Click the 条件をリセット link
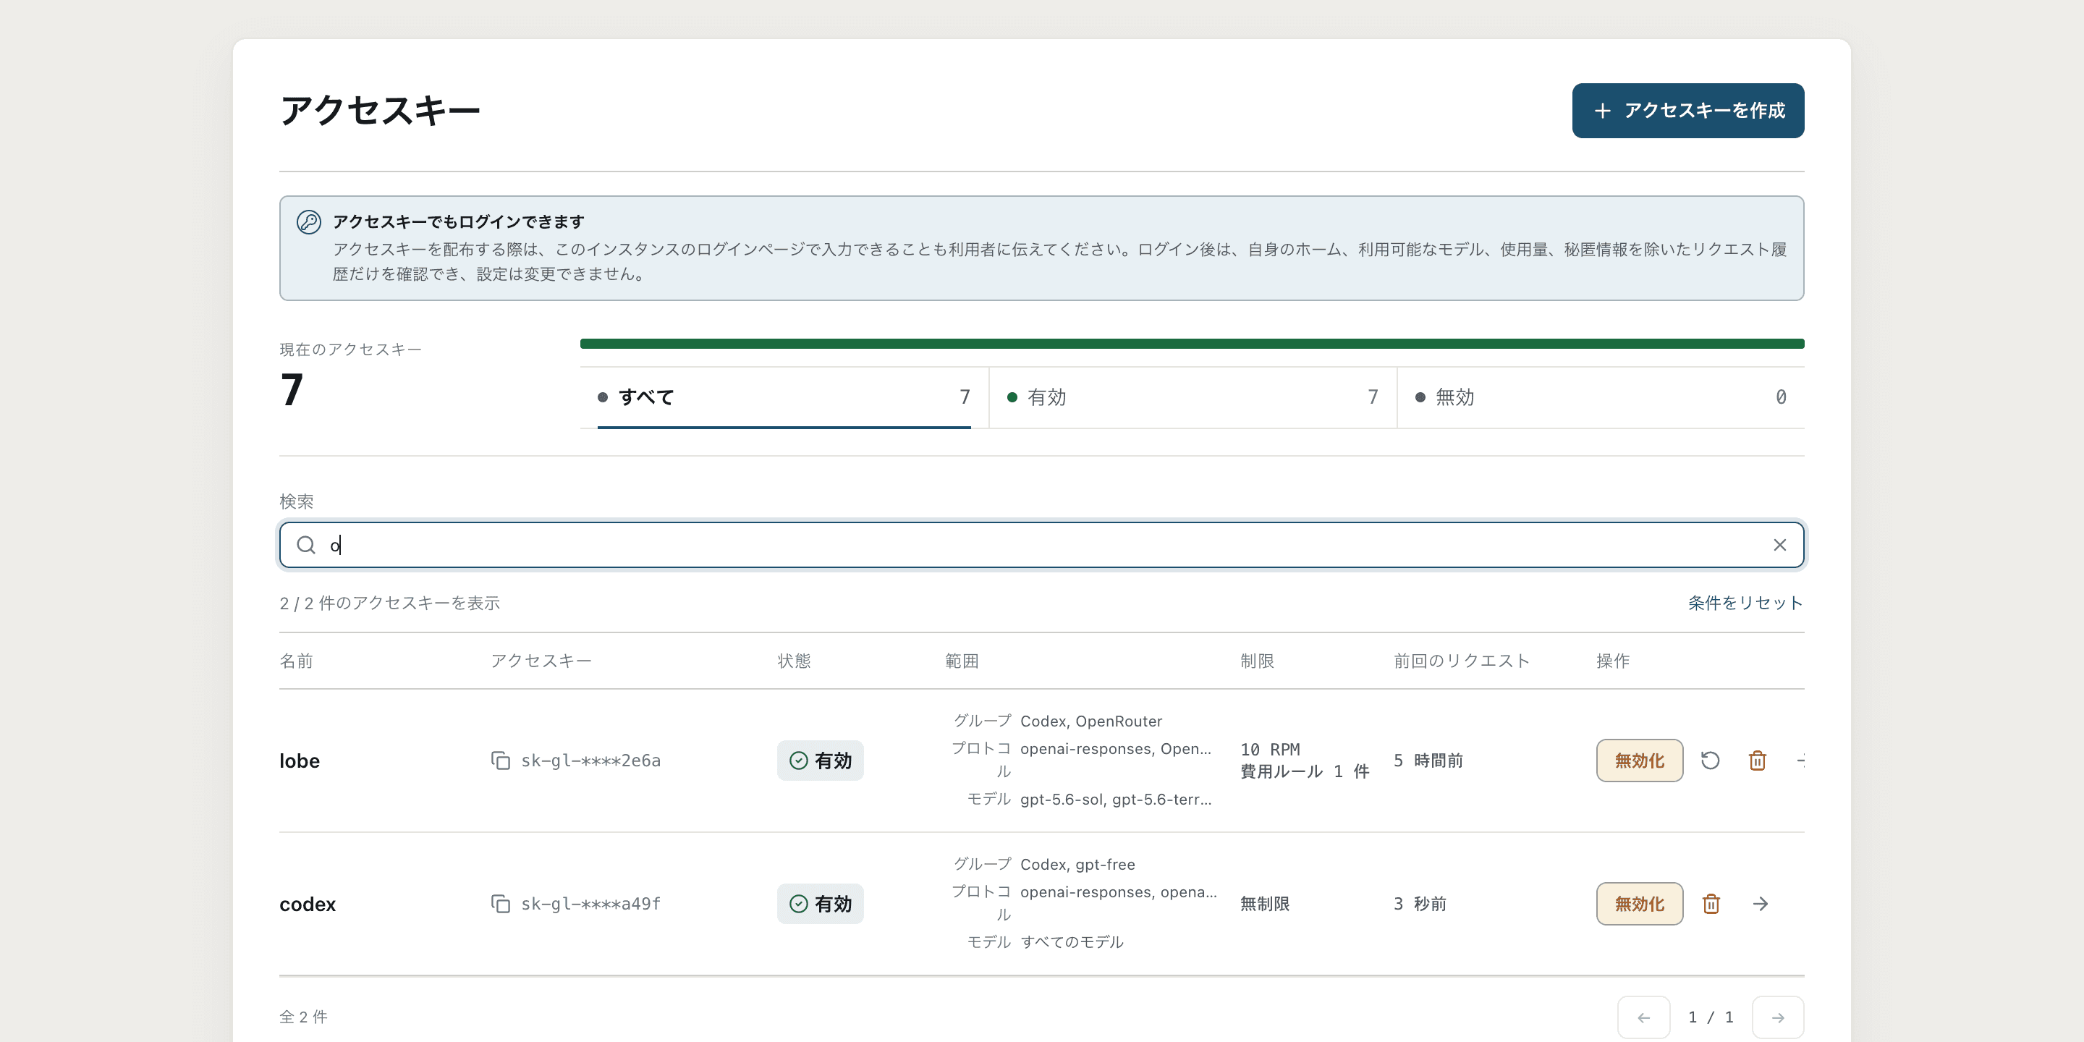 (1745, 603)
